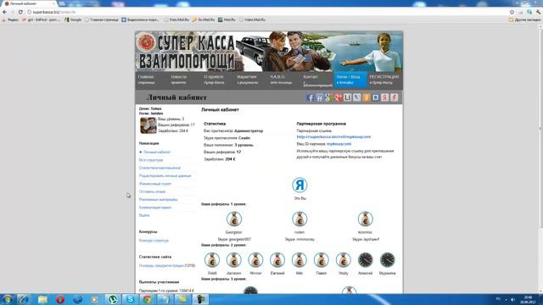Open the 'РЕГИСТРАЦИЯ' menu item
The height and width of the screenshot is (305, 543).
coord(384,80)
